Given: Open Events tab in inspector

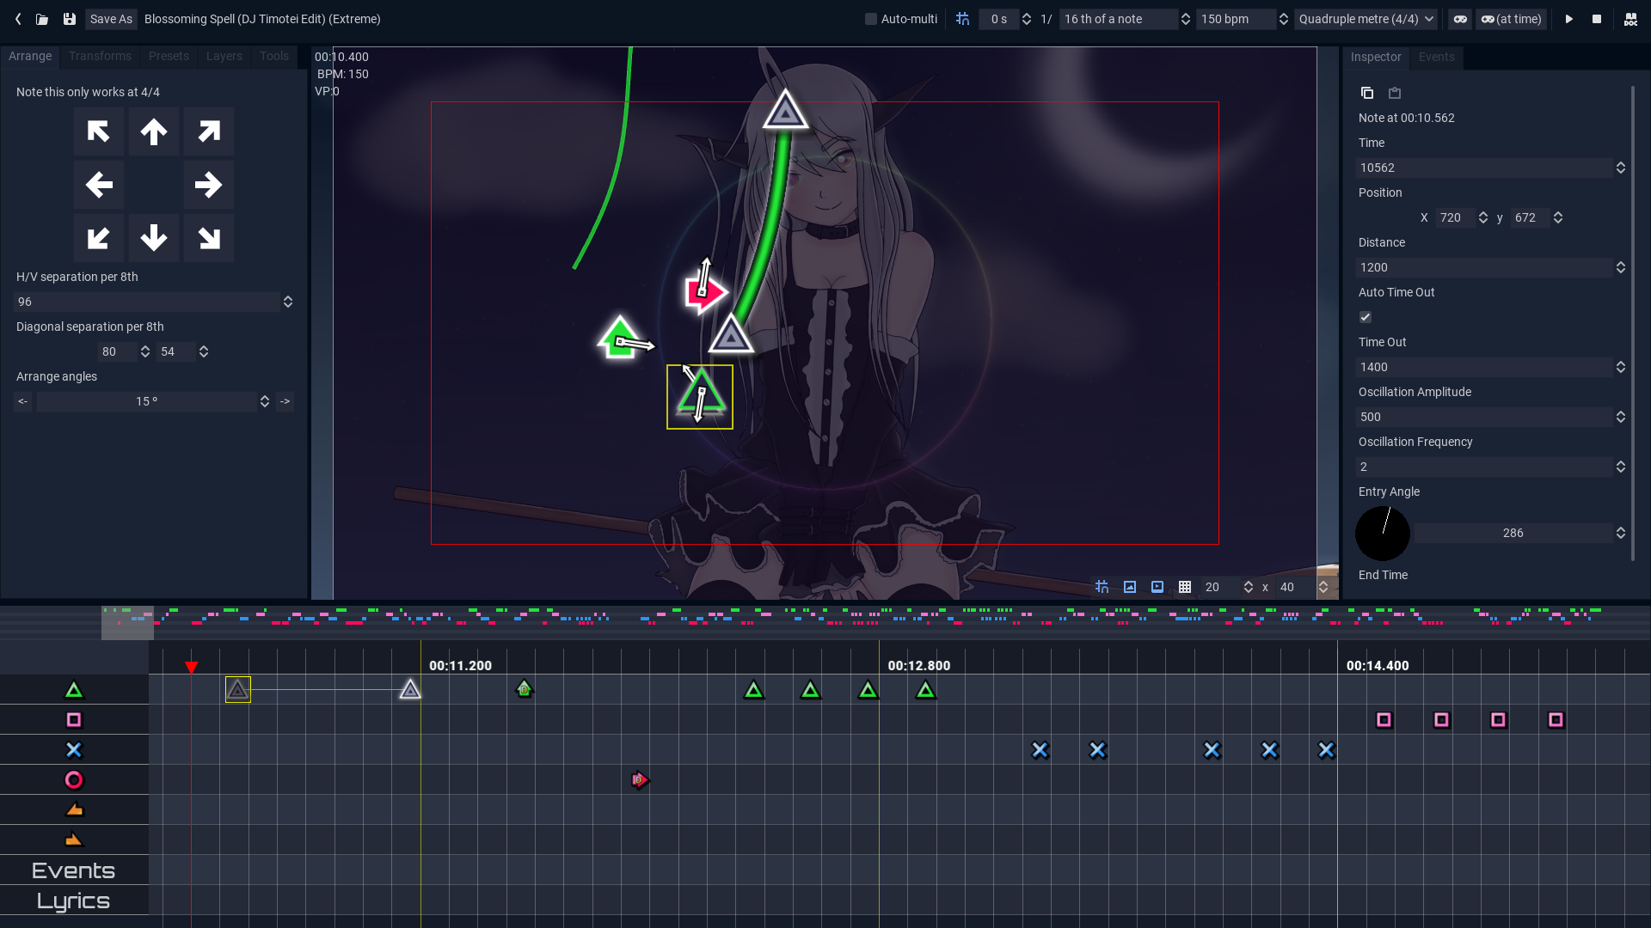Looking at the screenshot, I should [1437, 57].
